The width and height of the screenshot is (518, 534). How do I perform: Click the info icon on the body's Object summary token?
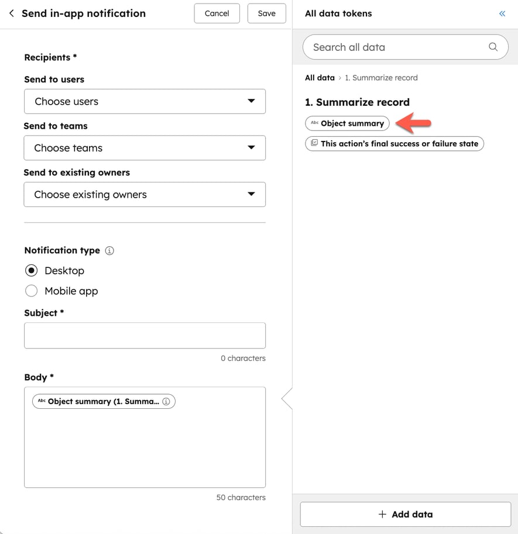[x=166, y=401]
